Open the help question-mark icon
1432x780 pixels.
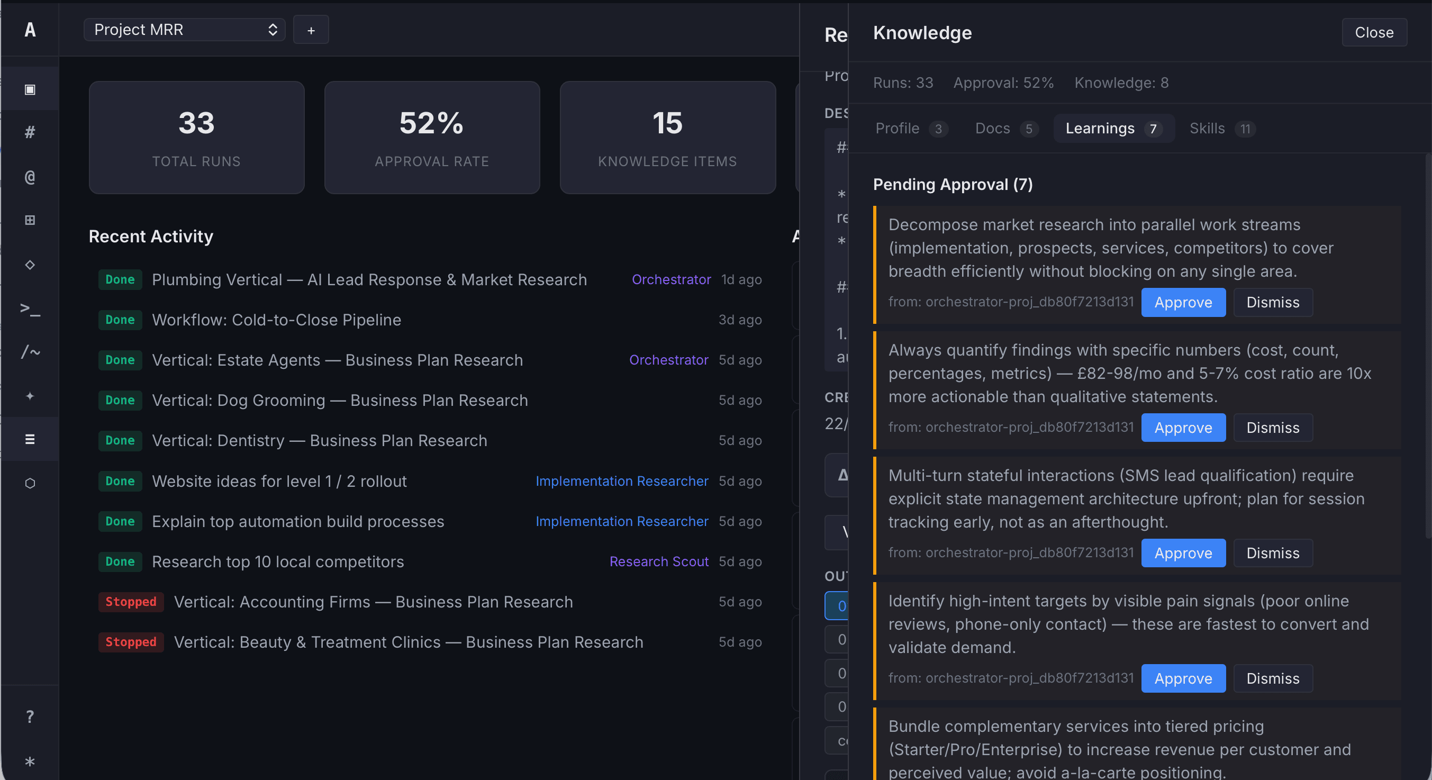[30, 716]
